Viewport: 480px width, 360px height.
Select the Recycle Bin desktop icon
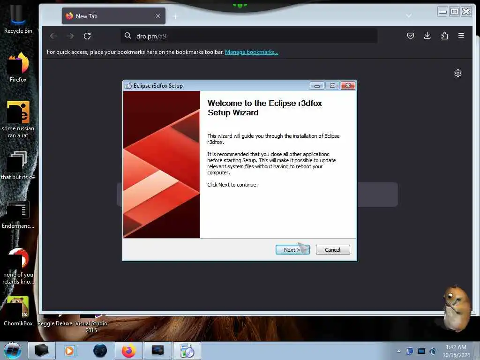coord(18,18)
